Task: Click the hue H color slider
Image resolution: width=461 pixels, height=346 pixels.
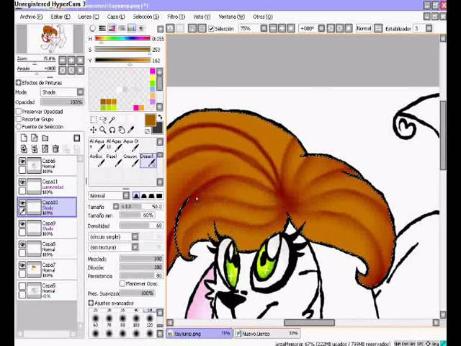Action: [122, 38]
